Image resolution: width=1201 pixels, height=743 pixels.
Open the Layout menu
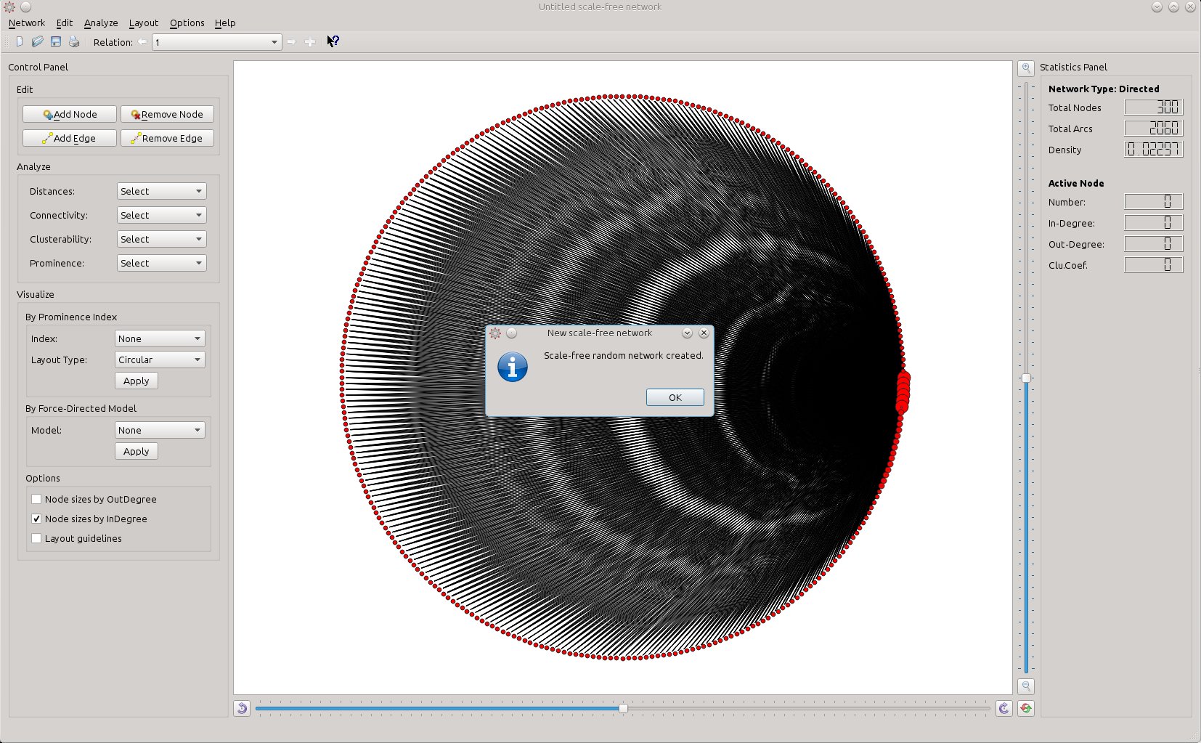tap(144, 23)
